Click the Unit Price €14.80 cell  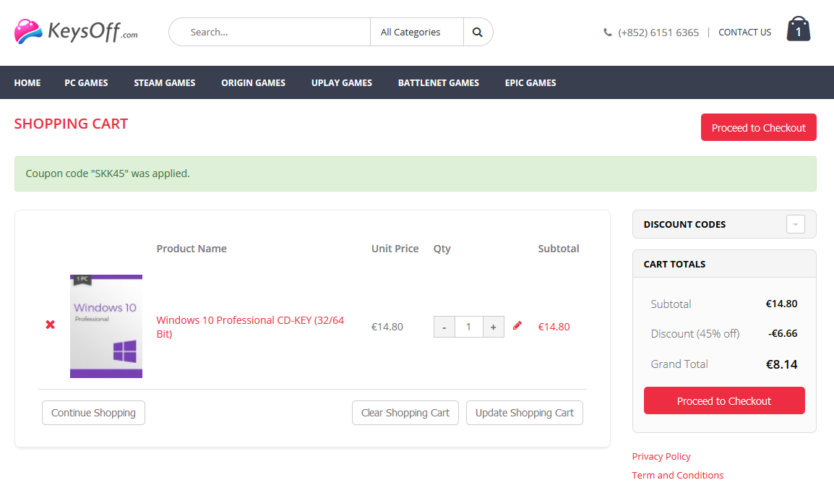[387, 327]
